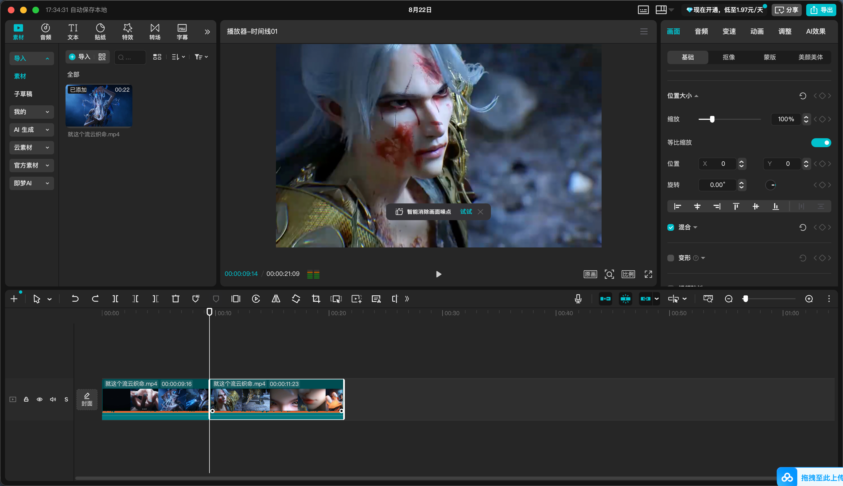843x486 pixels.
Task: Open the timeline more options menu
Action: point(829,299)
